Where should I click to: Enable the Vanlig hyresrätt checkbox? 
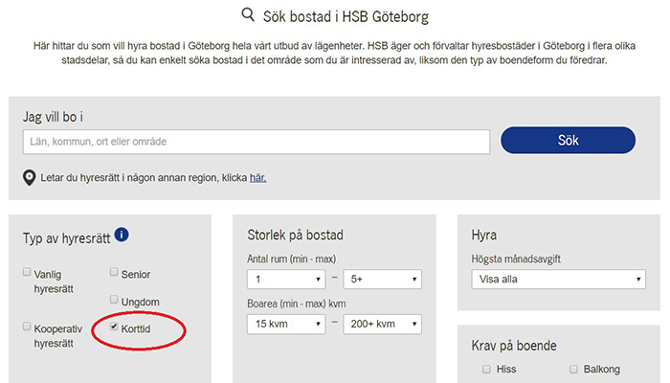[27, 273]
